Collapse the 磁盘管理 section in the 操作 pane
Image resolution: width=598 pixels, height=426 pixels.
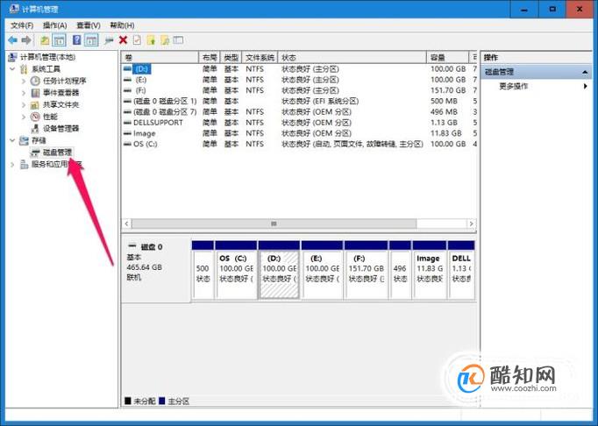(585, 72)
